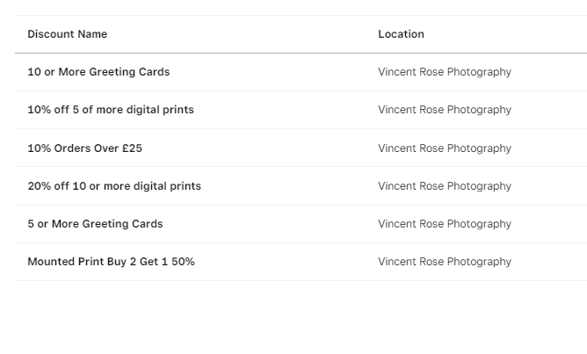Viewport: 587px width, 354px height.
Task: Open 20% off 10 or more digital prints
Action: pyautogui.click(x=114, y=186)
